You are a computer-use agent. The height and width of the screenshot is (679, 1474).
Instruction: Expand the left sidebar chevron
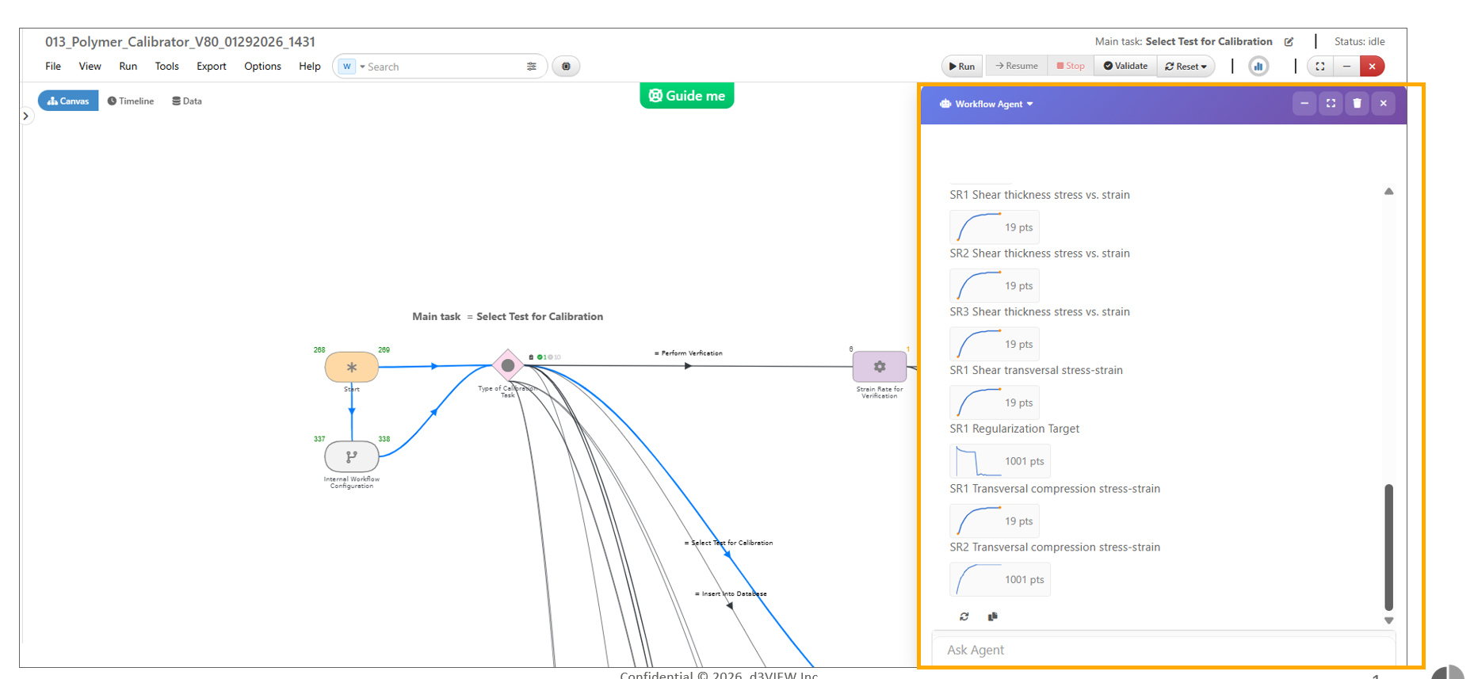tap(26, 116)
